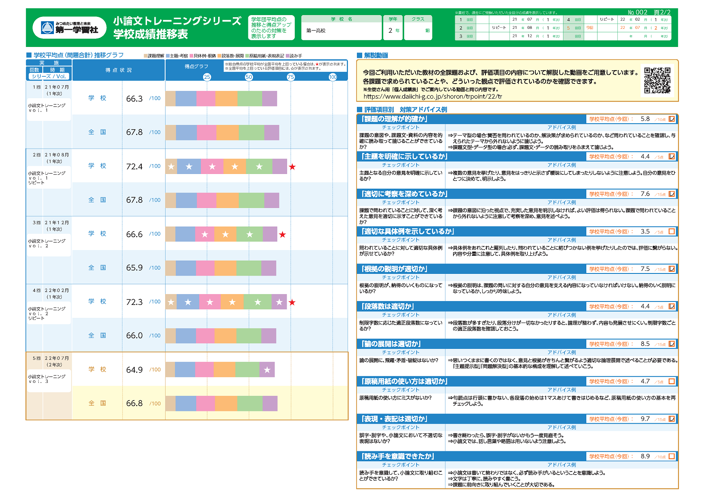The height and width of the screenshot is (497, 704).
Task: Click the No.002 page number text
Action: 638,12
